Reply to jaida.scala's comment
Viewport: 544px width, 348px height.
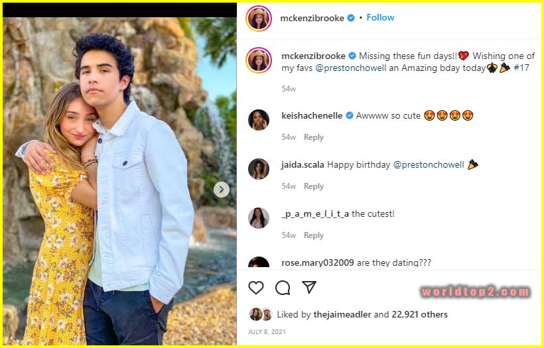[313, 186]
